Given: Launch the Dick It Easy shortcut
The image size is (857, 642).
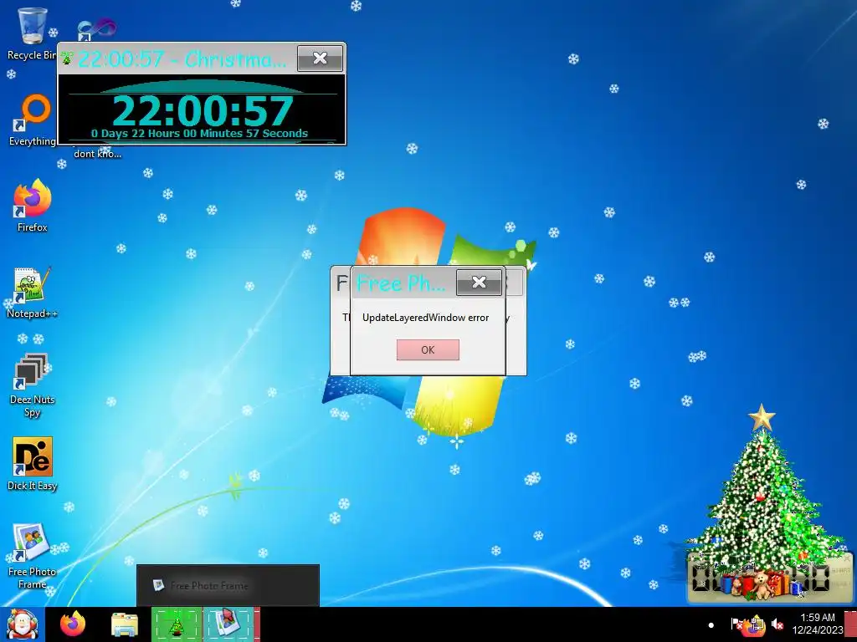Looking at the screenshot, I should point(32,464).
